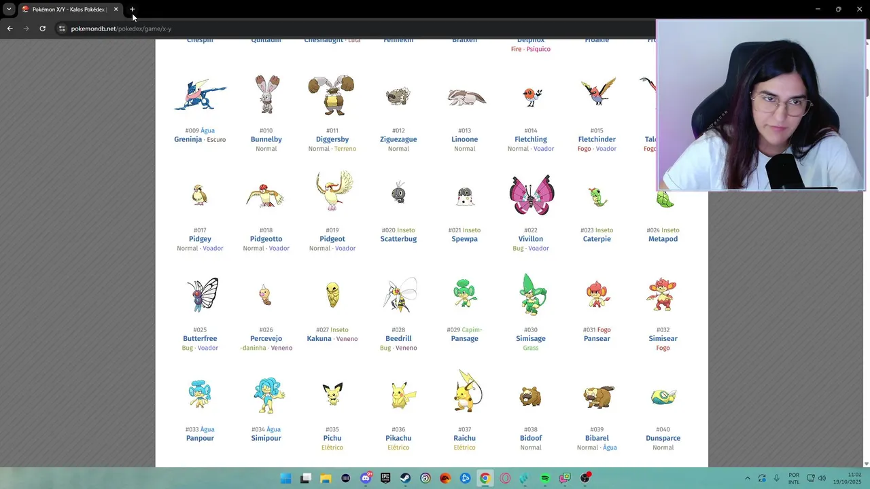Image resolution: width=870 pixels, height=489 pixels.
Task: Click the Pansage sprite image
Action: pos(466,294)
